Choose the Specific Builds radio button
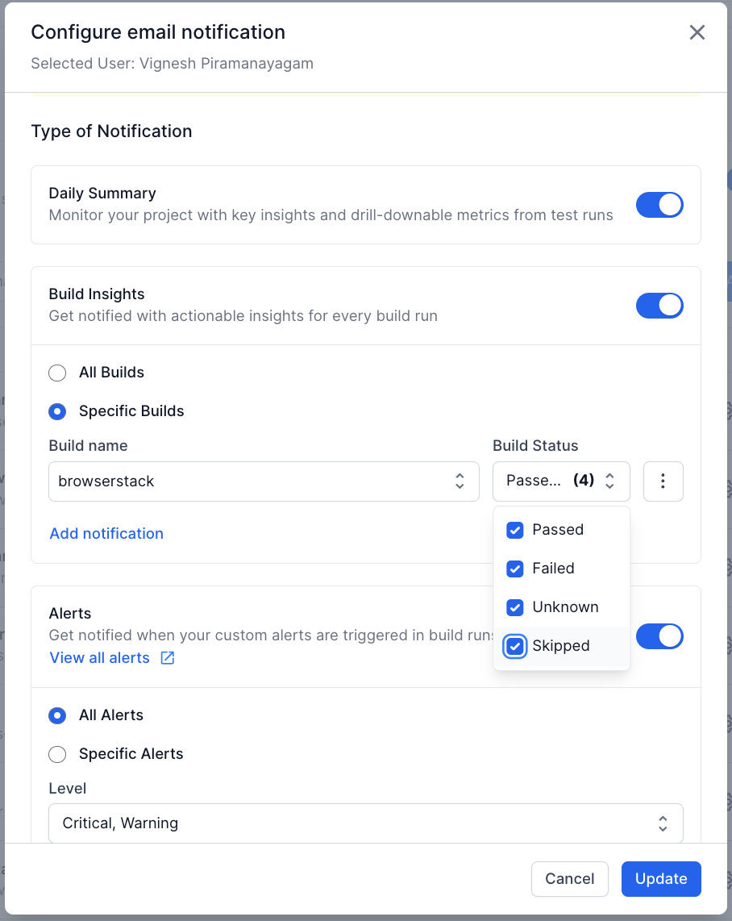This screenshot has width=732, height=921. point(57,411)
